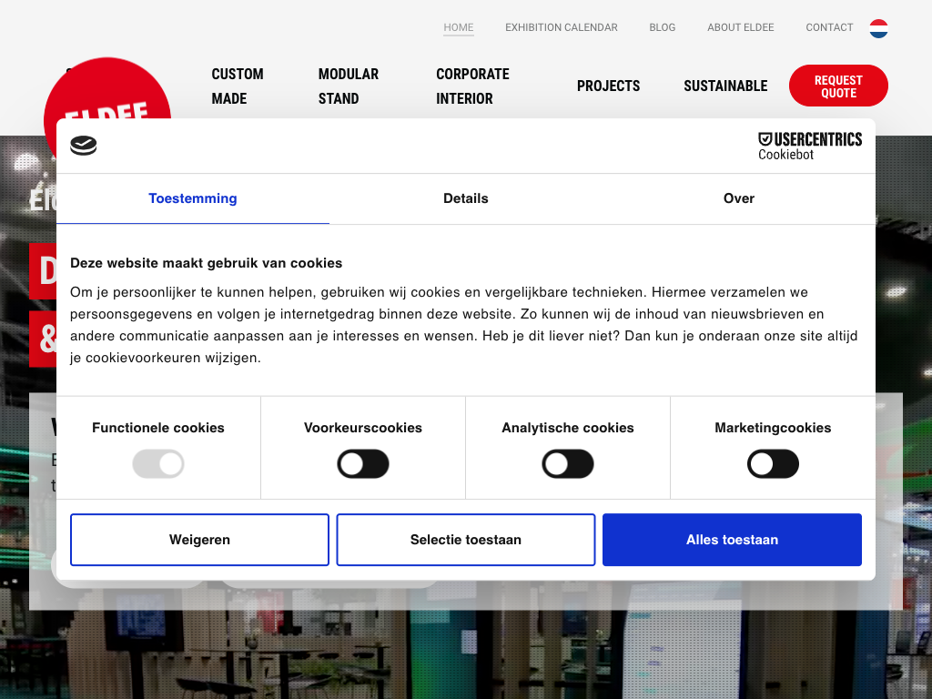Open the Custom Made menu
Screen dimensions: 932x699
coord(238,86)
